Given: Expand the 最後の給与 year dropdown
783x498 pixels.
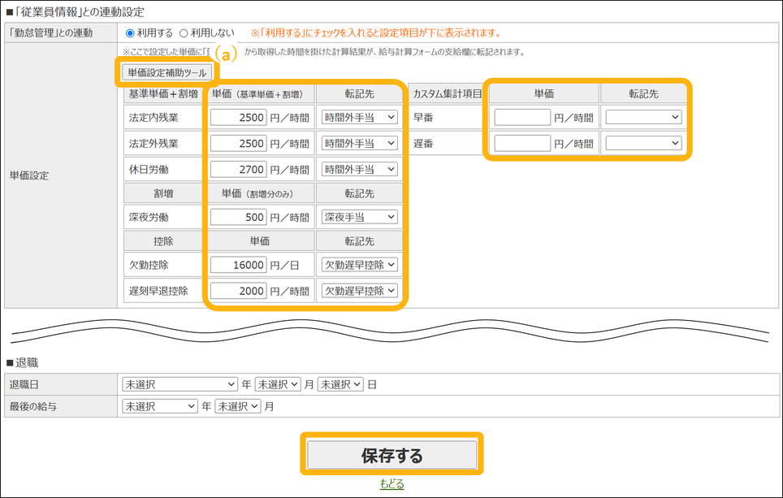Looking at the screenshot, I should [x=159, y=405].
